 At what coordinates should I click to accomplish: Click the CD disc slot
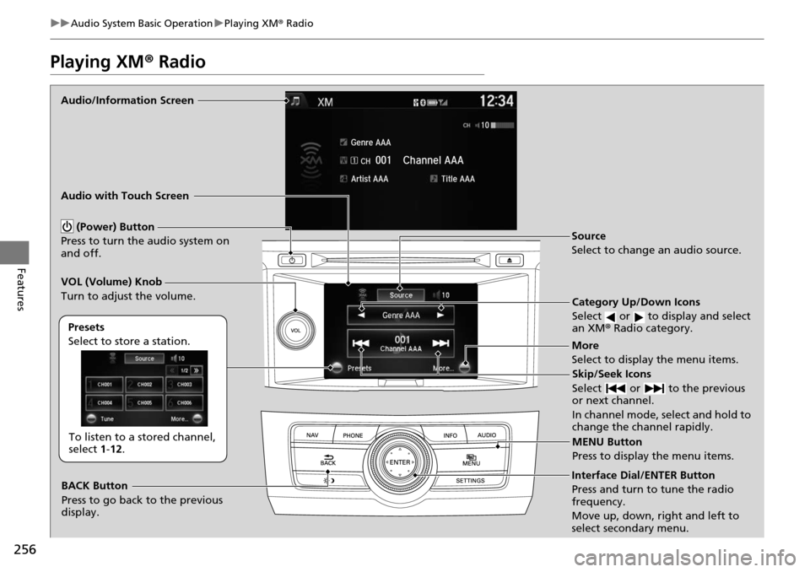(x=401, y=259)
